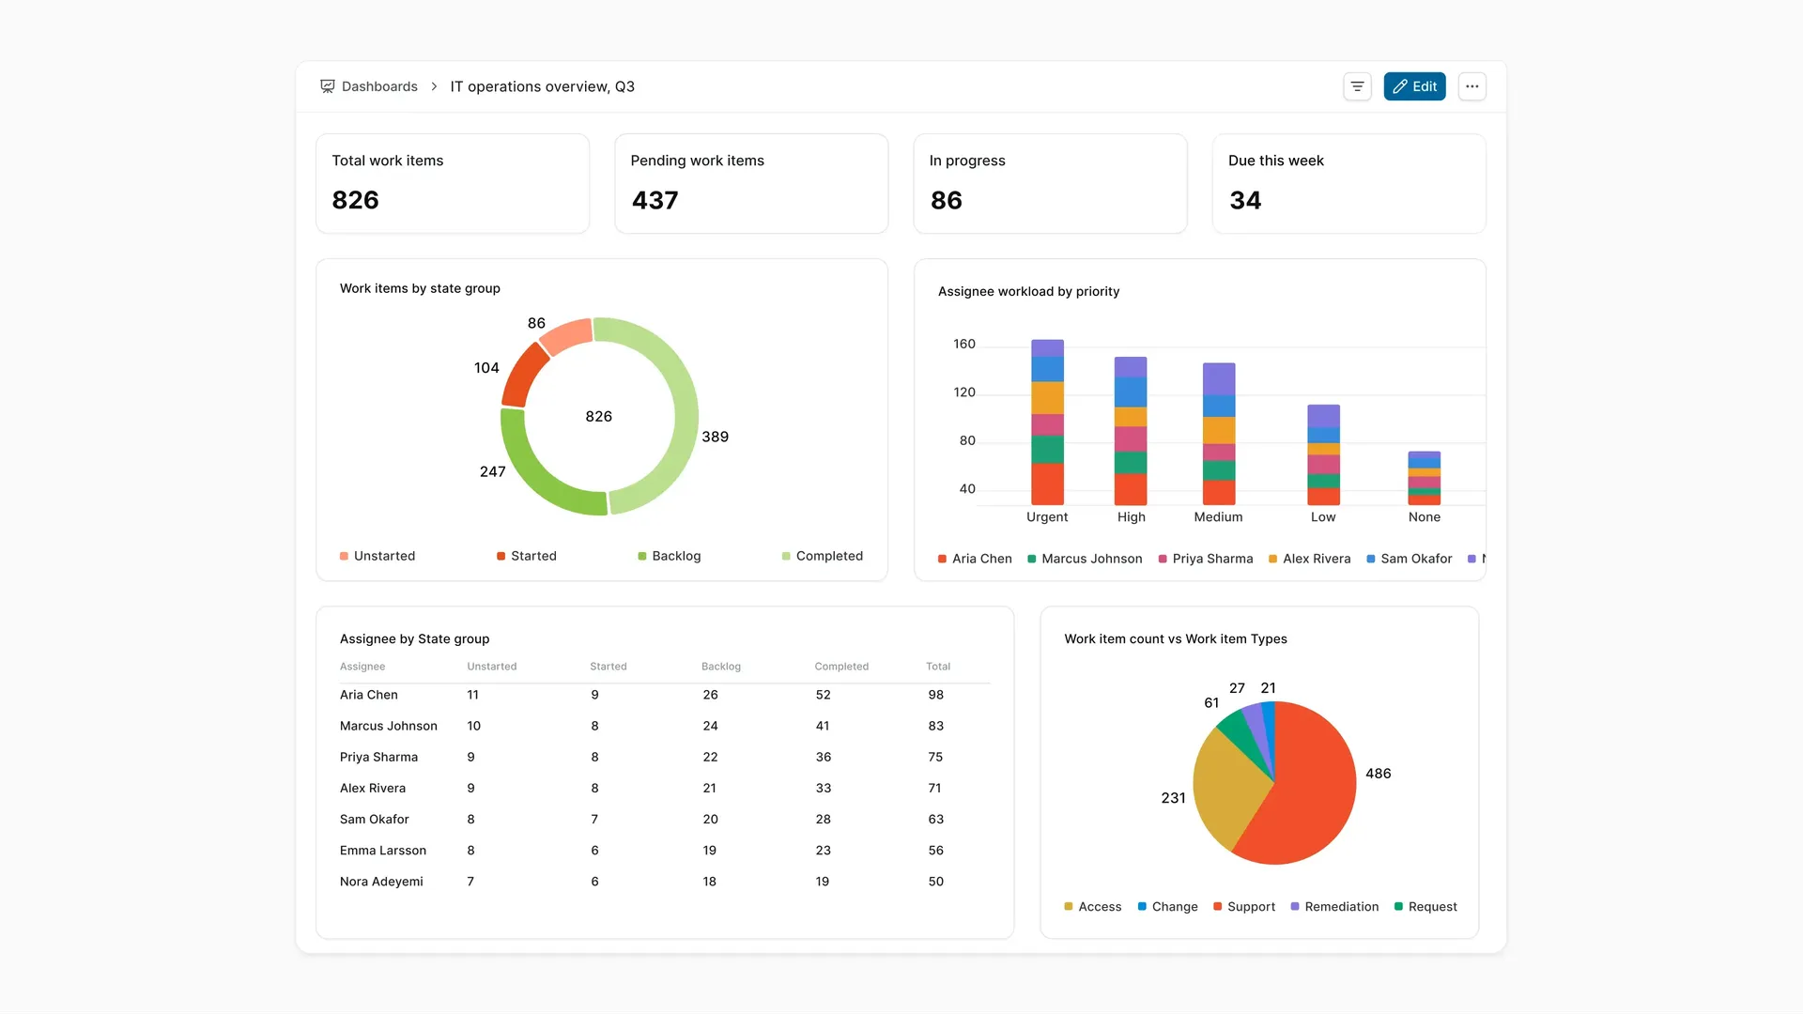1803x1014 pixels.
Task: Sort by the Completed column header
Action: click(841, 667)
